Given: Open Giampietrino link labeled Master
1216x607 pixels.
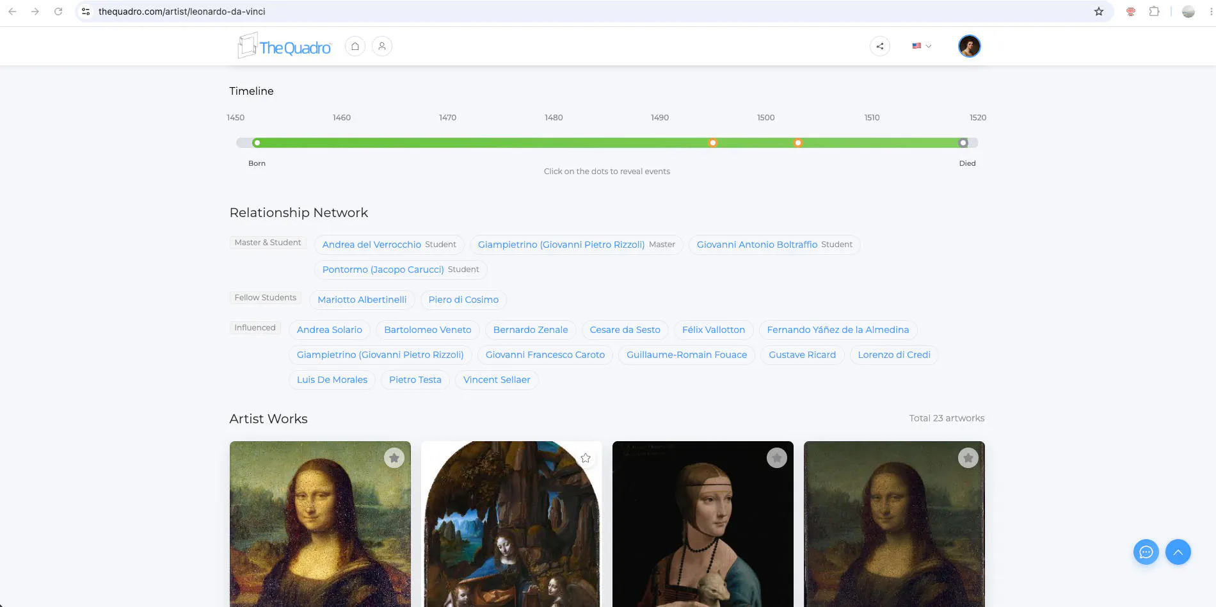Looking at the screenshot, I should click(x=561, y=245).
